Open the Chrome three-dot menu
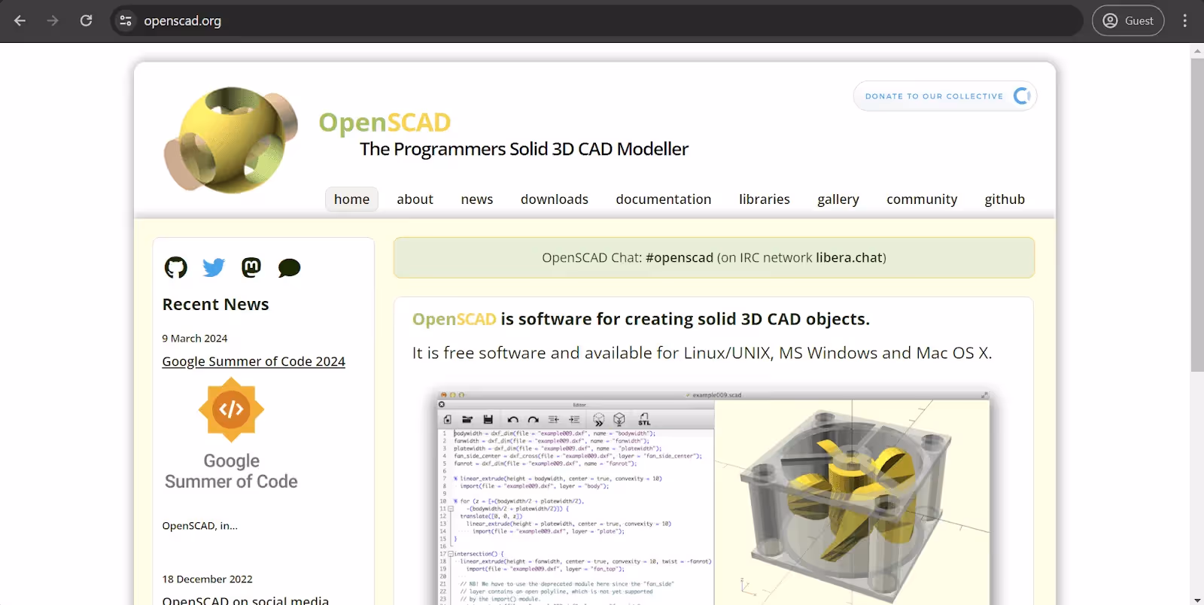 point(1185,21)
